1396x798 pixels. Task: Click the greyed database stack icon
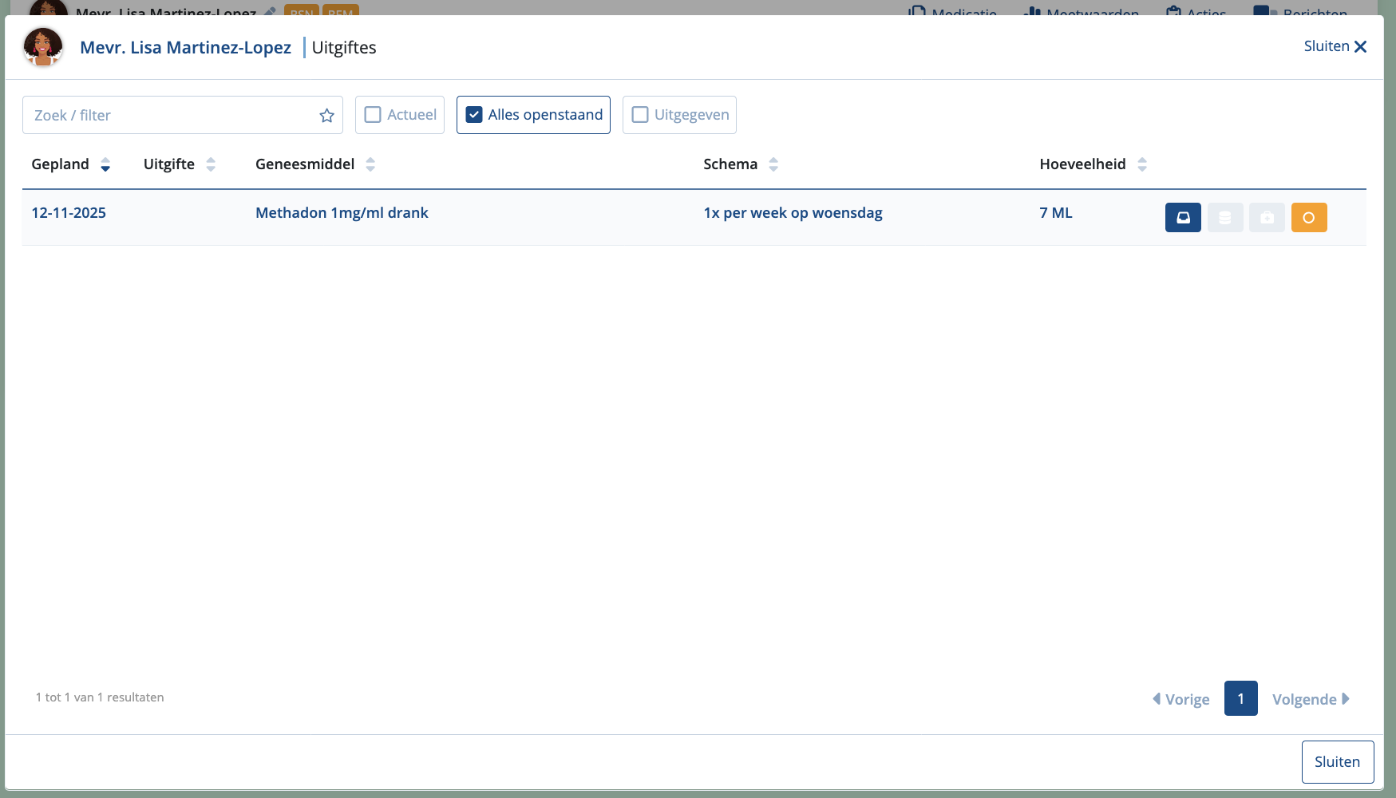[x=1225, y=218]
